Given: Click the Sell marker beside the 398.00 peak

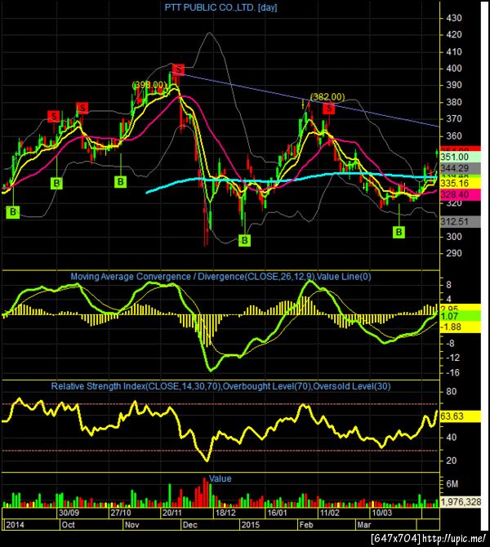Looking at the screenshot, I should pos(179,69).
